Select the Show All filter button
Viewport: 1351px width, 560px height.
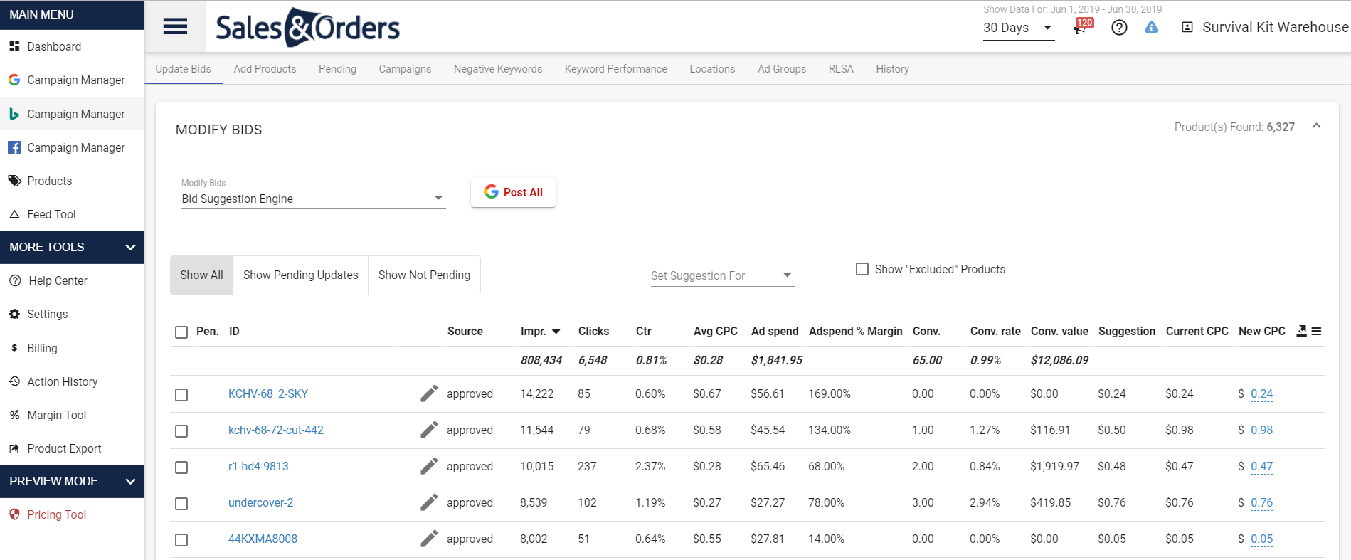pos(201,275)
